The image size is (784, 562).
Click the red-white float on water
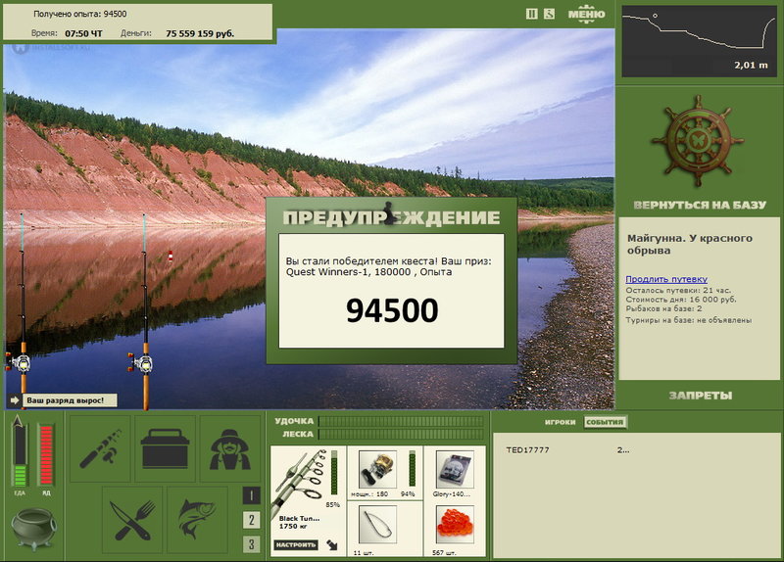coord(170,257)
